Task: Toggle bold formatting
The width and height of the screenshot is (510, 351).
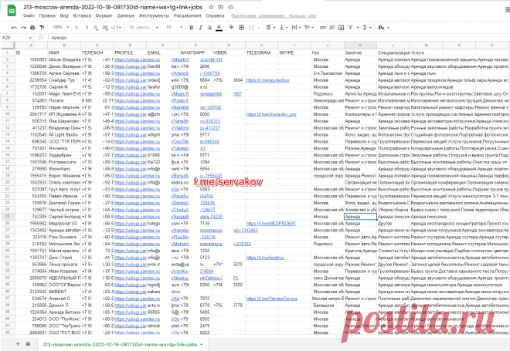Action: 192,28
